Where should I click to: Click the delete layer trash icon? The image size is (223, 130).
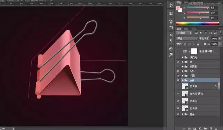point(216,129)
